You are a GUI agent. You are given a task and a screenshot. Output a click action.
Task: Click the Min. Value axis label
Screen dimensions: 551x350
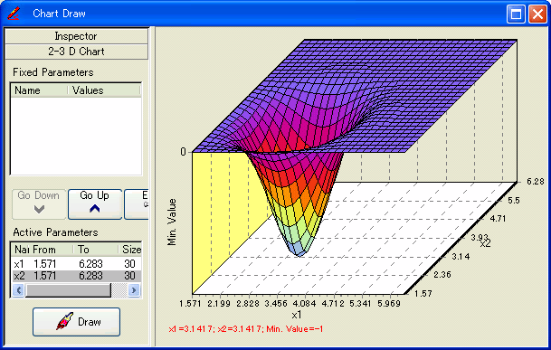pos(172,222)
